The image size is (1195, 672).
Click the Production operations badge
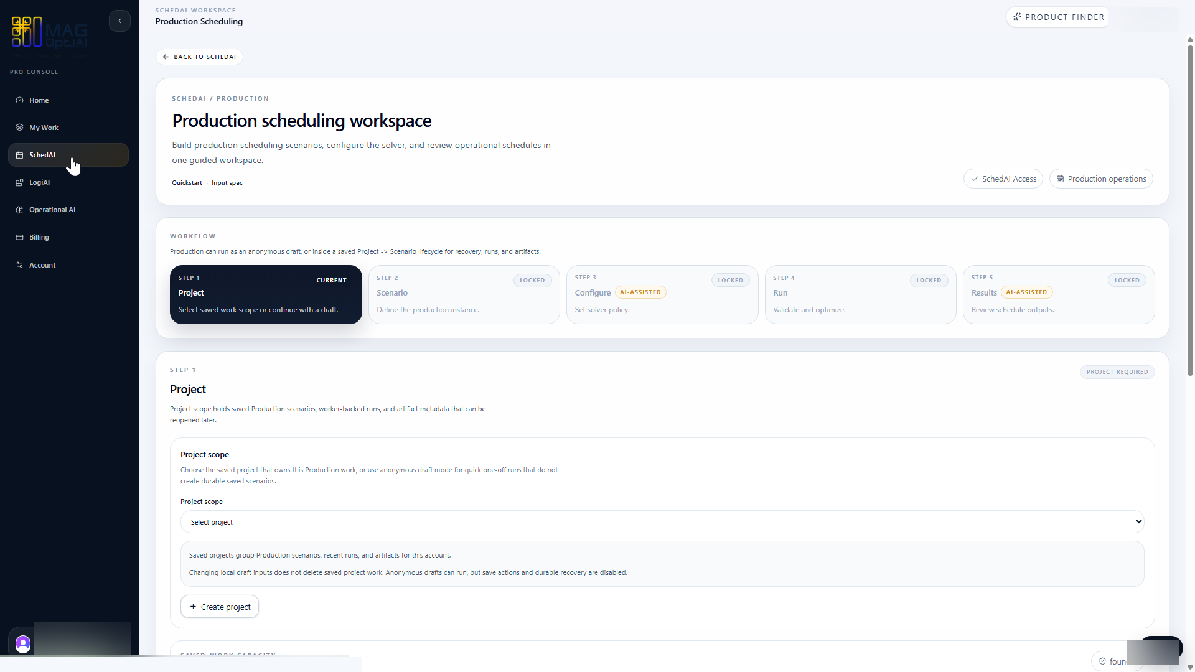pos(1101,179)
